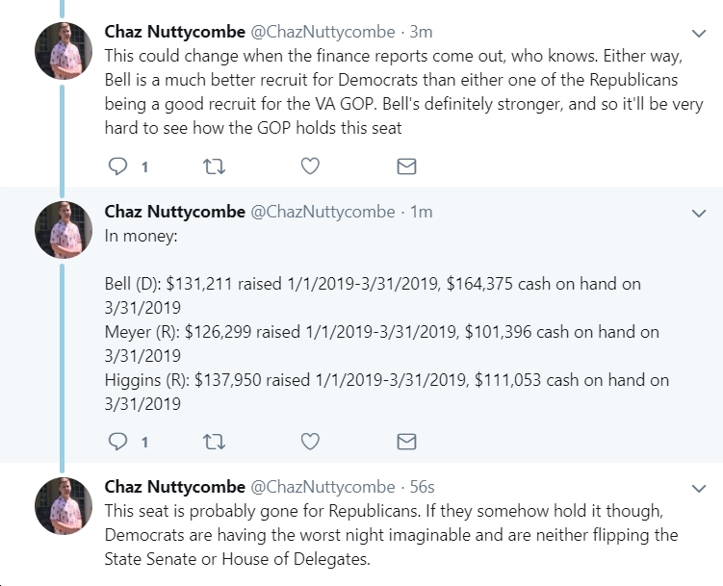Send finance reports tweet via direct message

[x=406, y=166]
